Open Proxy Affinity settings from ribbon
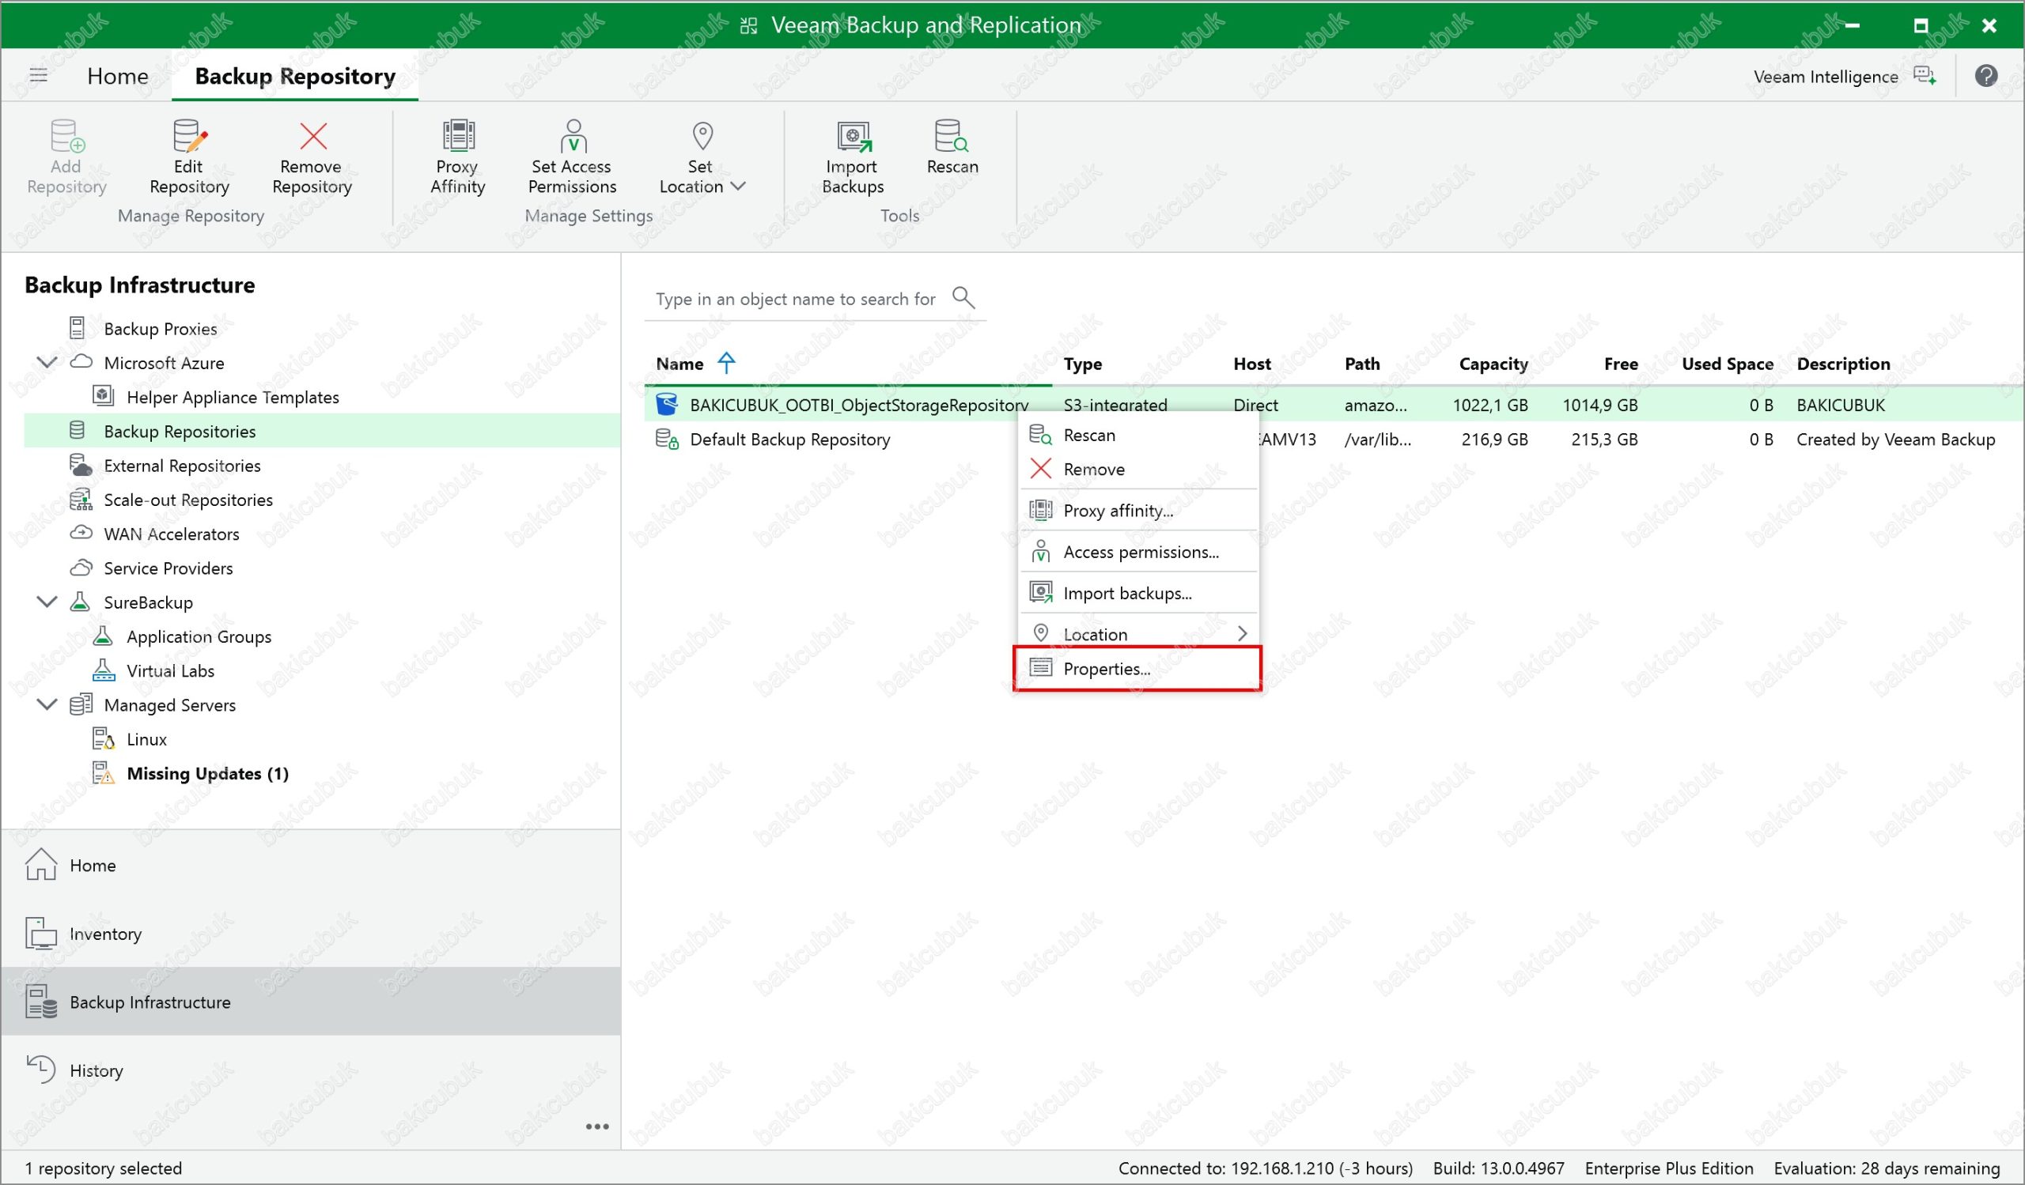 tap(457, 157)
